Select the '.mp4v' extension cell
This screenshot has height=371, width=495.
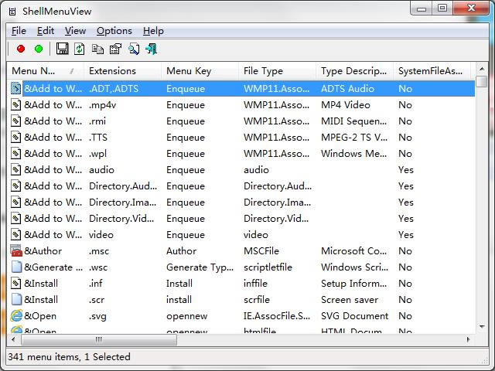coord(103,105)
